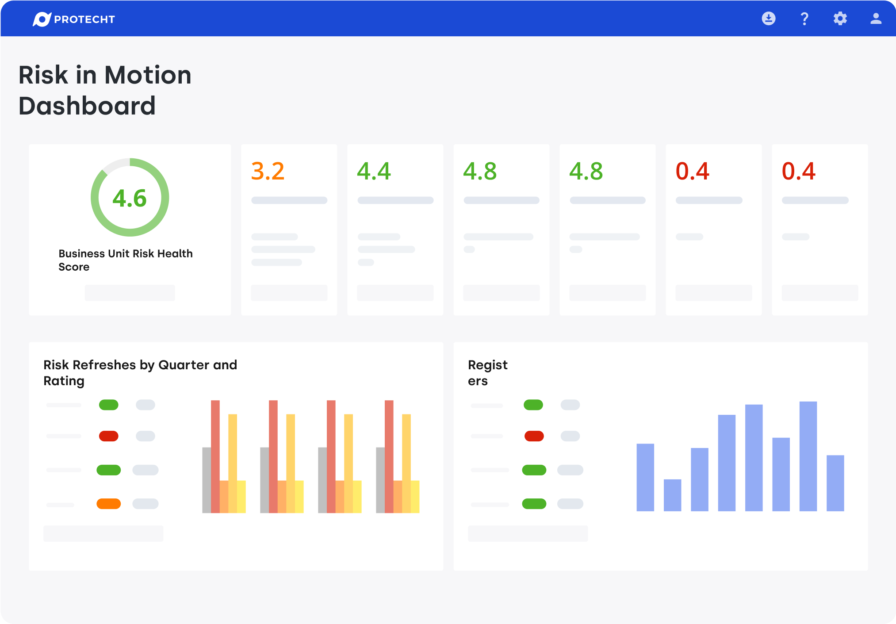Click the 4.6 circular health score gauge
This screenshot has height=624, width=896.
pos(130,197)
